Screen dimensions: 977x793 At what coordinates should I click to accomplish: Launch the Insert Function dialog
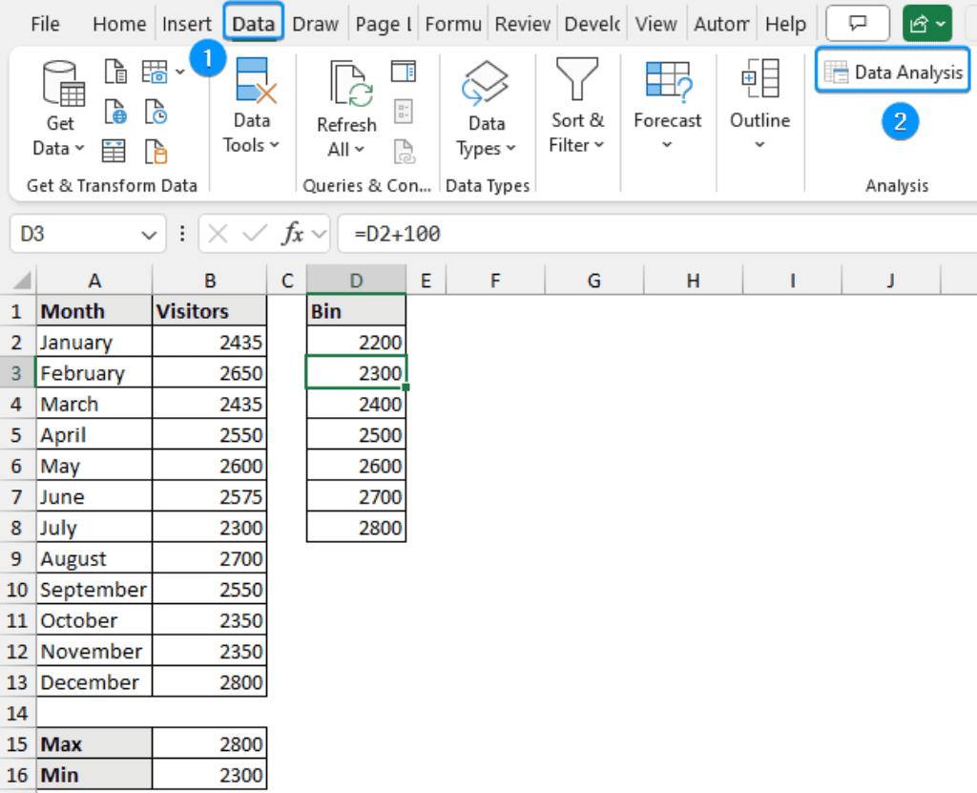click(x=294, y=233)
